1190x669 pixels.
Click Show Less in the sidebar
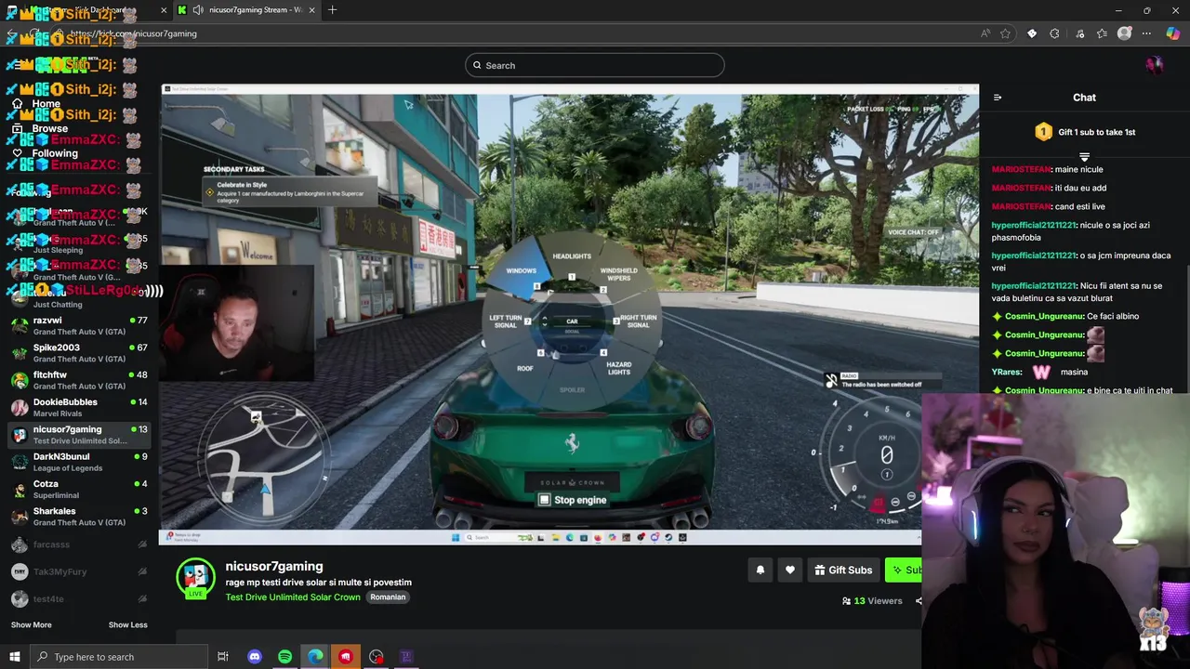point(127,624)
